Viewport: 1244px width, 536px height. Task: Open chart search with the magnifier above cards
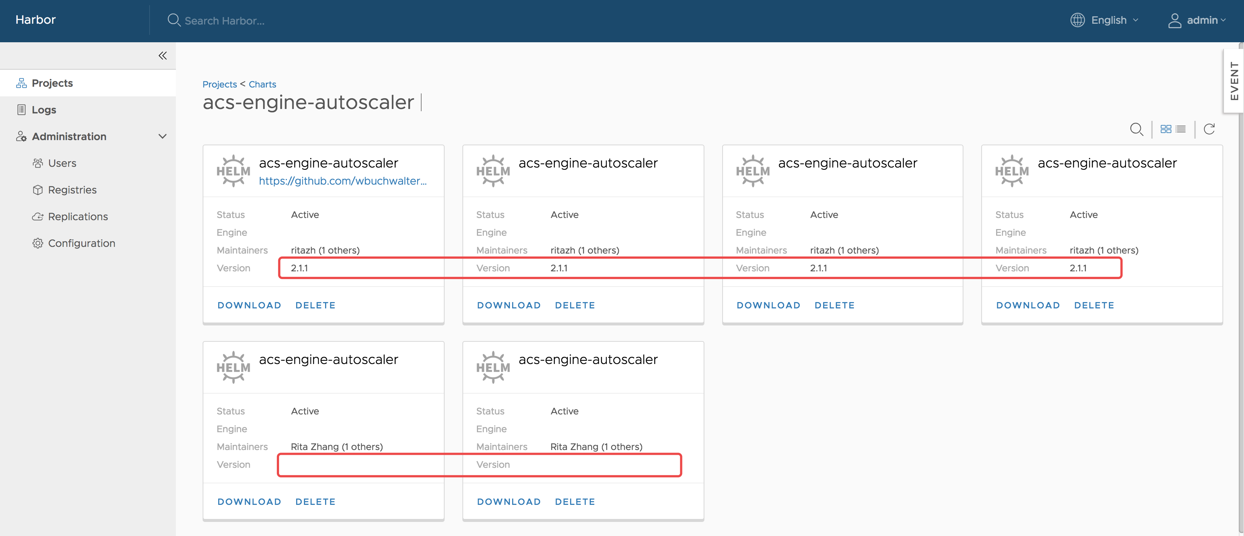coord(1136,129)
